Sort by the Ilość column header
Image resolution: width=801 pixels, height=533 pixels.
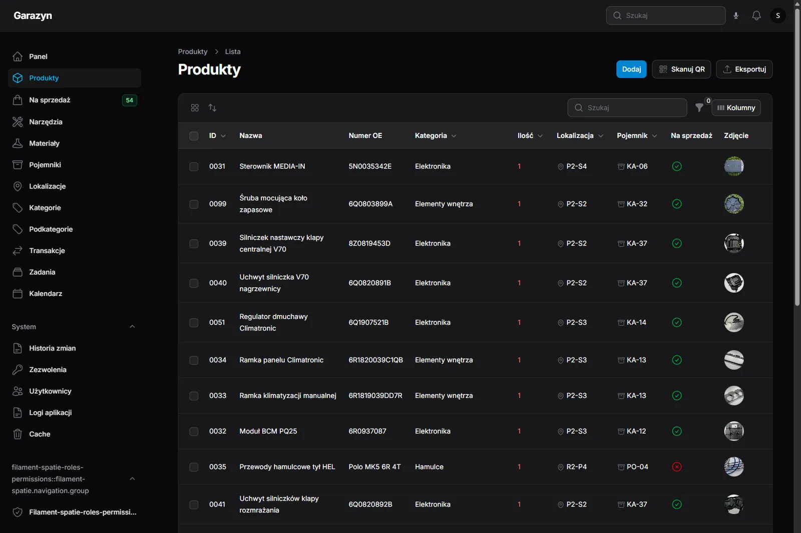(530, 135)
